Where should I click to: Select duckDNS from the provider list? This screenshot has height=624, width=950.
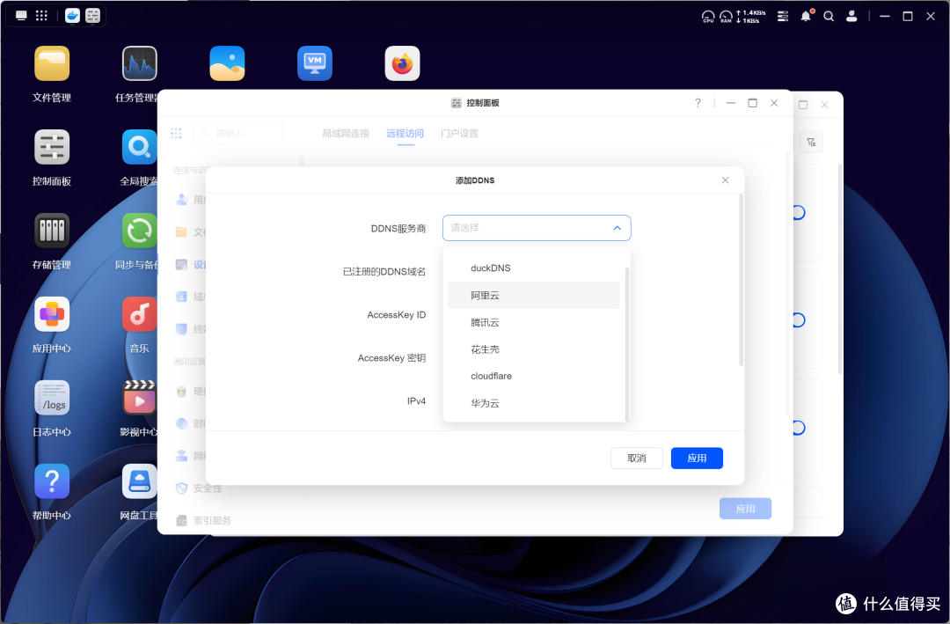(x=534, y=268)
